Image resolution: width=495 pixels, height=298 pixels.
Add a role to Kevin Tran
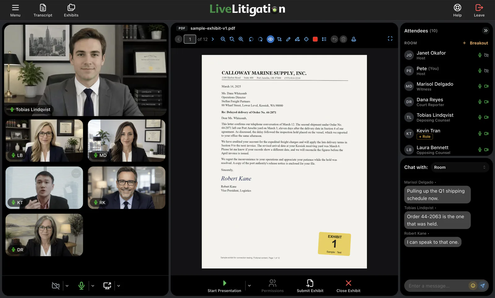425,137
